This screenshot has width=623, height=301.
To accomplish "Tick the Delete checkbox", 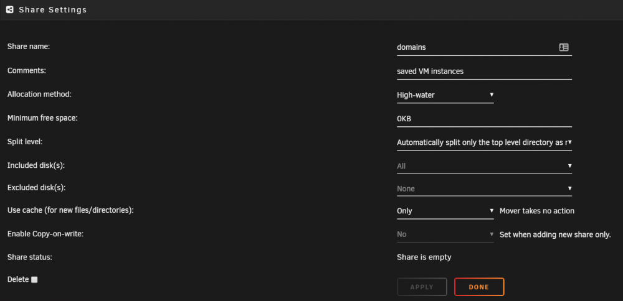I will [34, 280].
